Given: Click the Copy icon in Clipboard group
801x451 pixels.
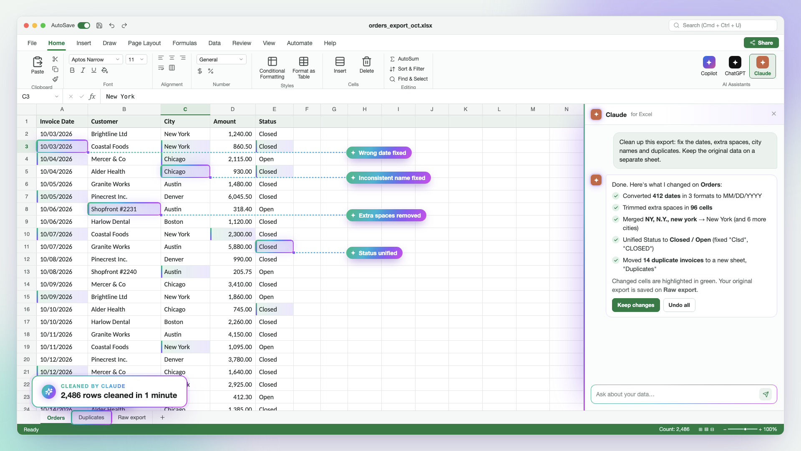Looking at the screenshot, I should (55, 69).
